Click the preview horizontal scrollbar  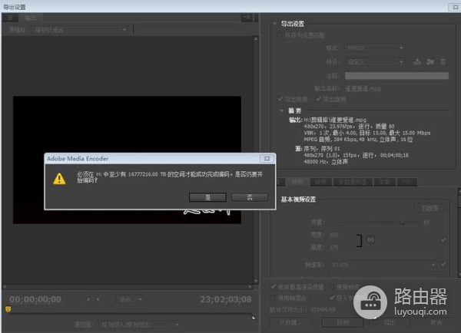click(x=128, y=286)
